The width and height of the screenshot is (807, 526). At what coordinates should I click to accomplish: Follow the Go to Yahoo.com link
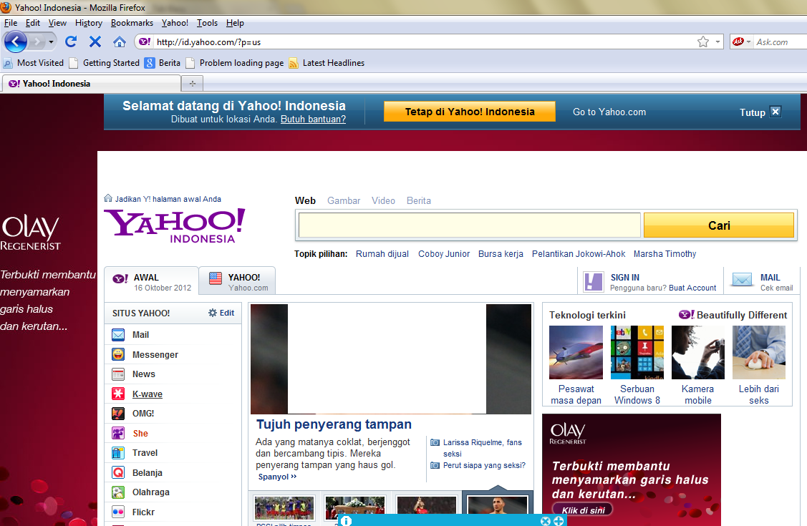coord(609,112)
